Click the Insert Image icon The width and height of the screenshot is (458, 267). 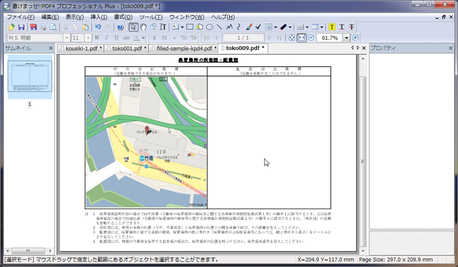pos(269,27)
